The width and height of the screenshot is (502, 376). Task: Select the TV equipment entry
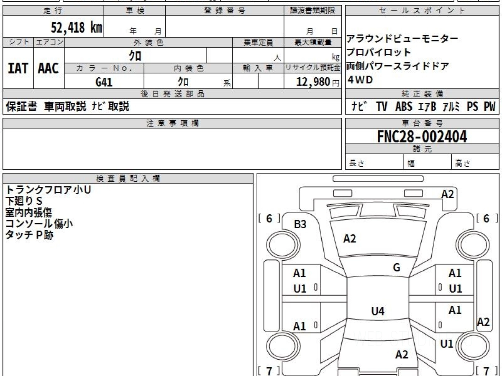click(382, 107)
